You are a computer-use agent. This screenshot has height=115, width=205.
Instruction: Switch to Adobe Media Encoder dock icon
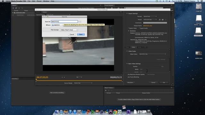pyautogui.click(x=128, y=112)
